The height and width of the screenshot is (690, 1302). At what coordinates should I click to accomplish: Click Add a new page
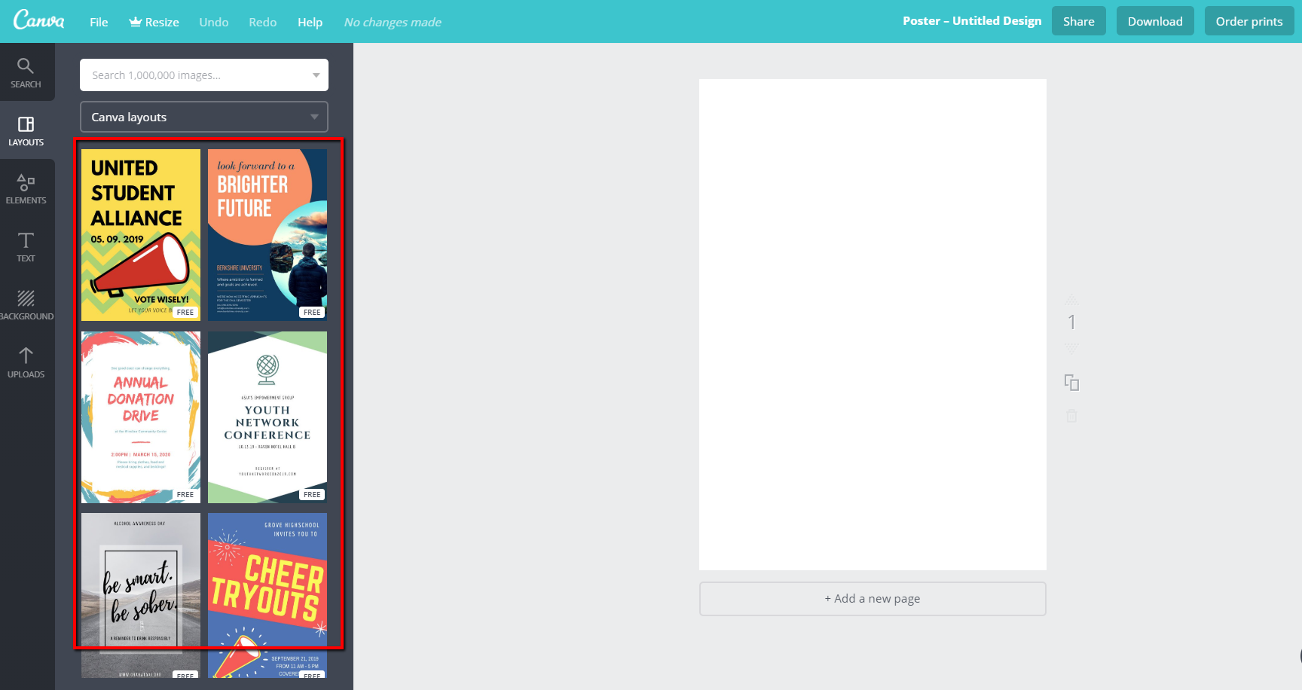(872, 598)
